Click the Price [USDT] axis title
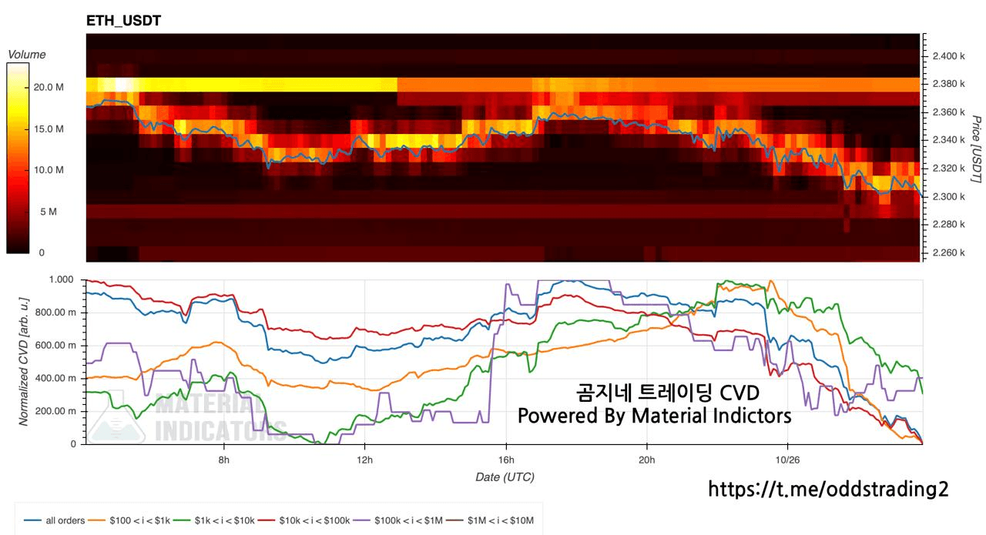 click(x=976, y=149)
